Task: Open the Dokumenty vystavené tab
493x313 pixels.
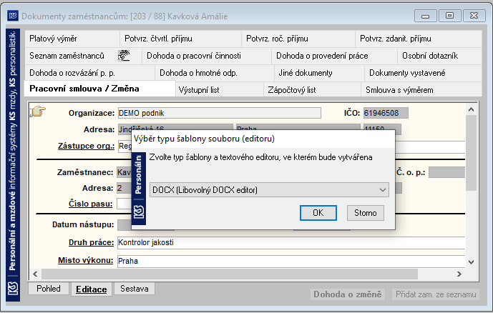Action: click(423, 73)
